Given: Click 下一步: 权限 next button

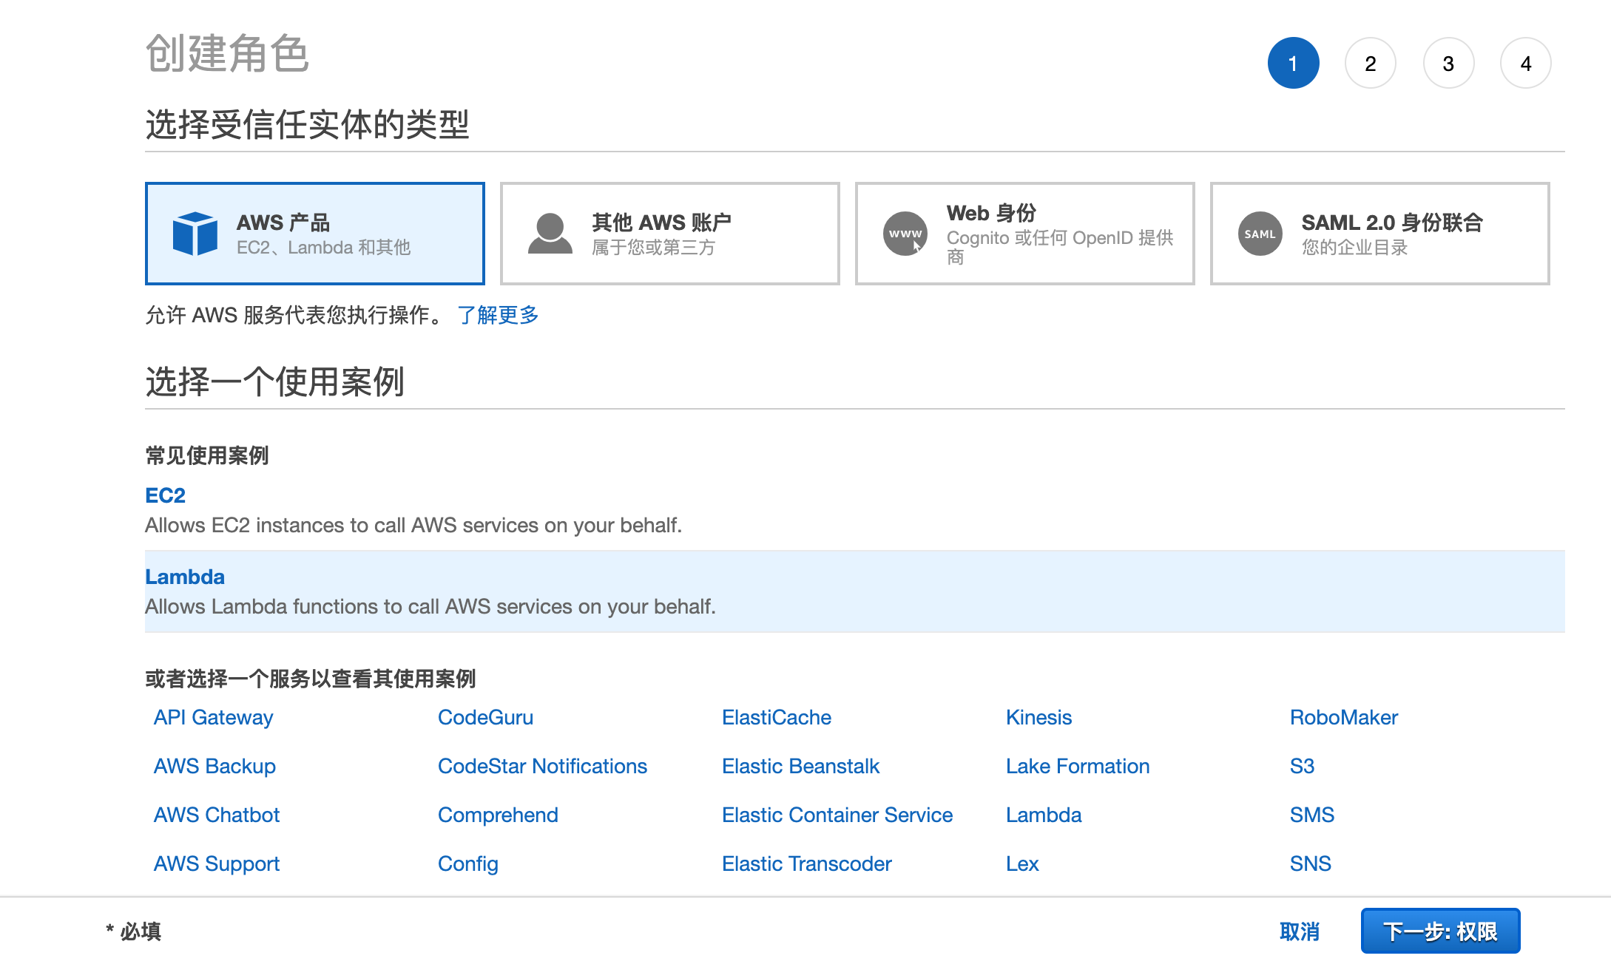Looking at the screenshot, I should pyautogui.click(x=1439, y=931).
